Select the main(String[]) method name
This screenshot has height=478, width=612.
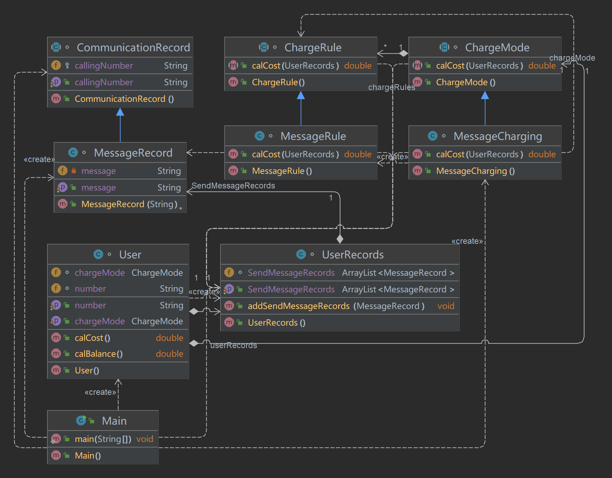click(103, 439)
